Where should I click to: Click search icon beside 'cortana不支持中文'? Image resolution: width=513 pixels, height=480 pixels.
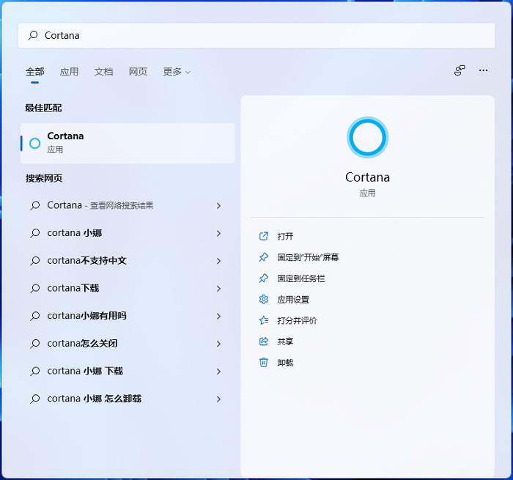(34, 261)
